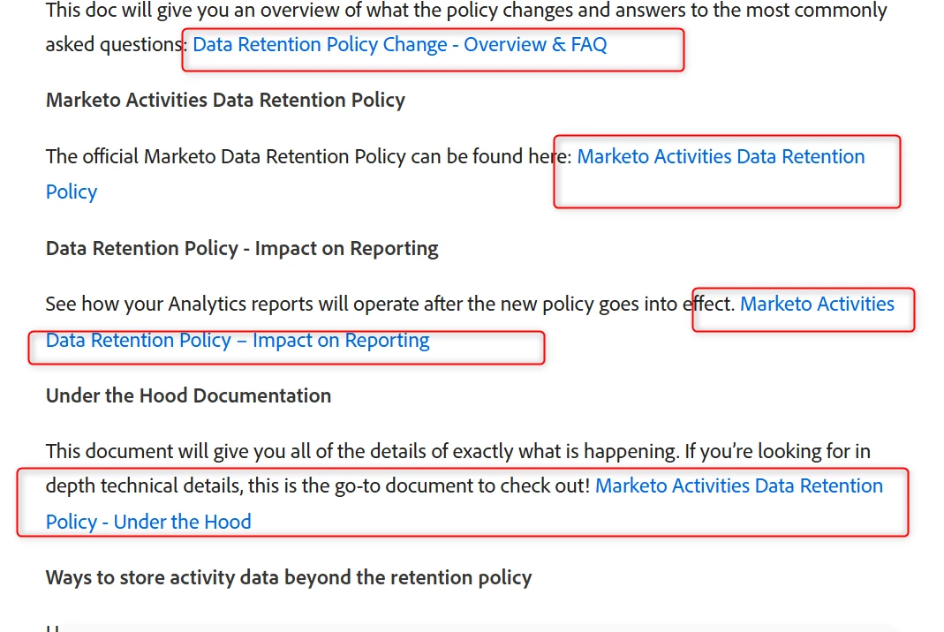Click the heading 'Under the Hood Documentation'
This screenshot has width=944, height=632.
[188, 395]
